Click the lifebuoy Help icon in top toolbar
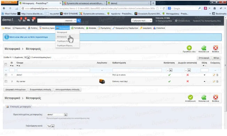Screen dimensions: 227x136 coord(216,48)
